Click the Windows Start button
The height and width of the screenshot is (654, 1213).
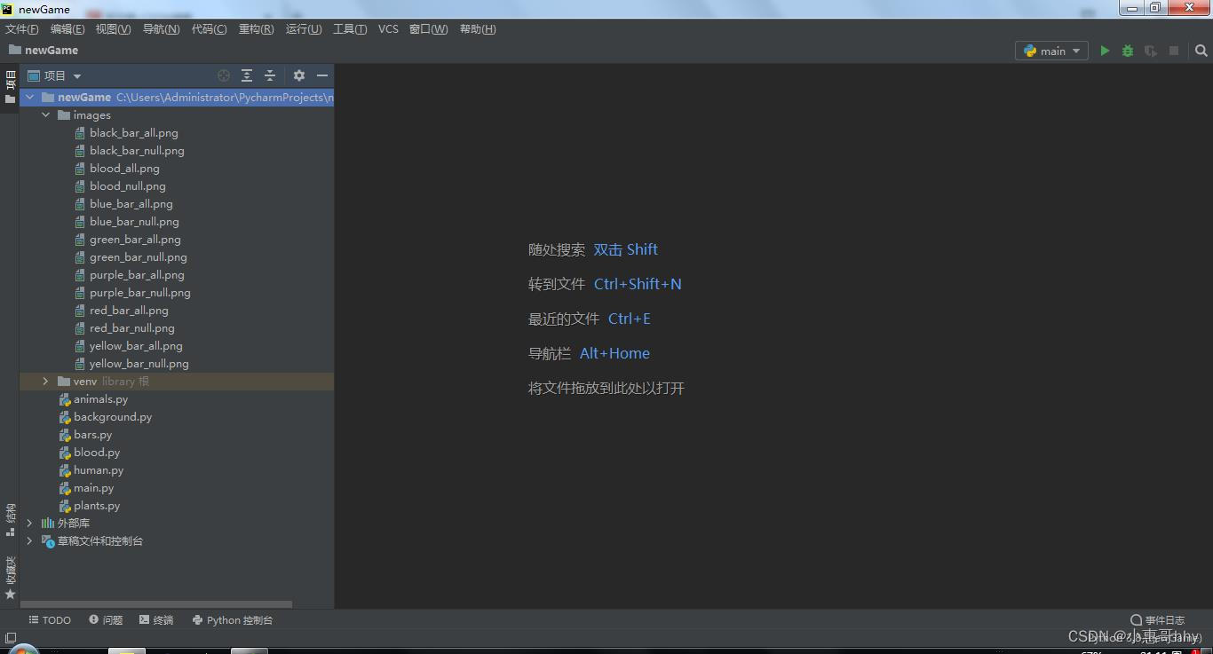[x=22, y=650]
